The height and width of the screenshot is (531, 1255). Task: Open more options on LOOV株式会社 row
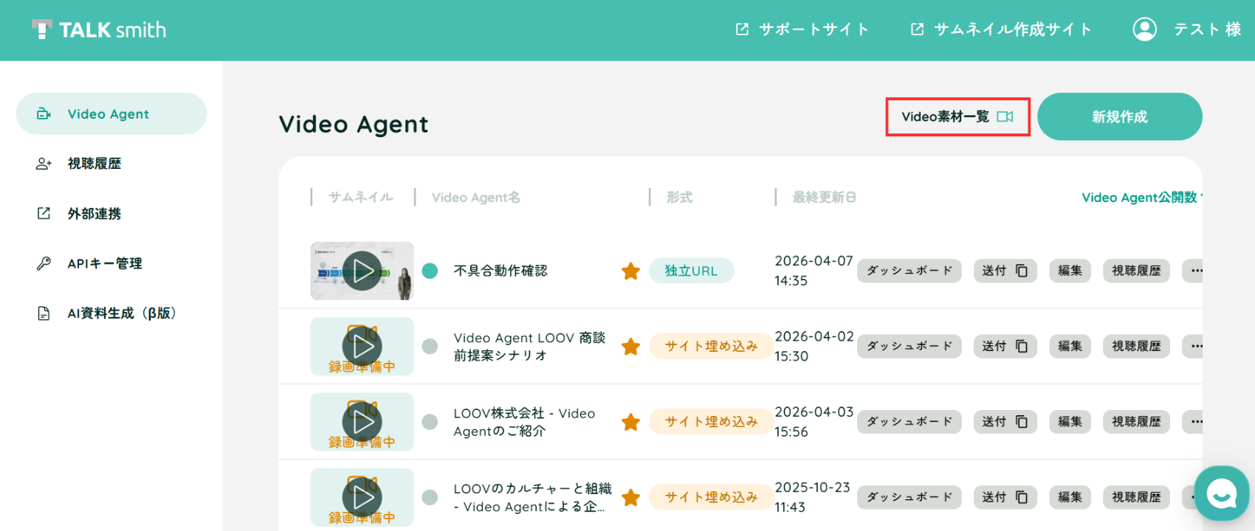point(1193,422)
